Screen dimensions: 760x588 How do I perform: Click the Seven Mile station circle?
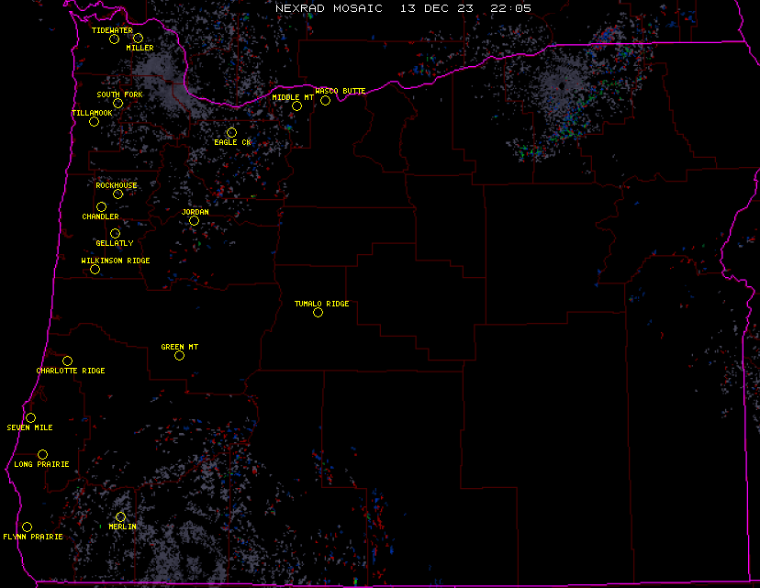[30, 417]
